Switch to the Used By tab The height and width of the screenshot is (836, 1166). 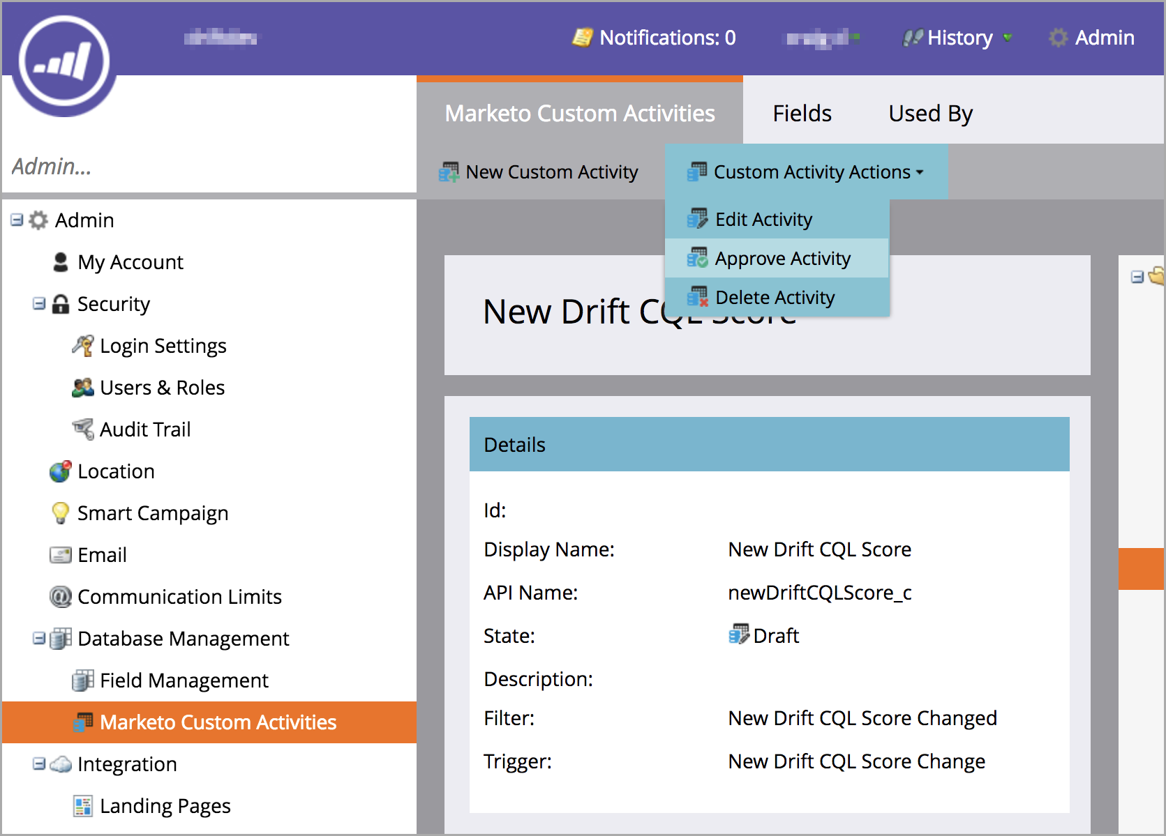pos(931,114)
